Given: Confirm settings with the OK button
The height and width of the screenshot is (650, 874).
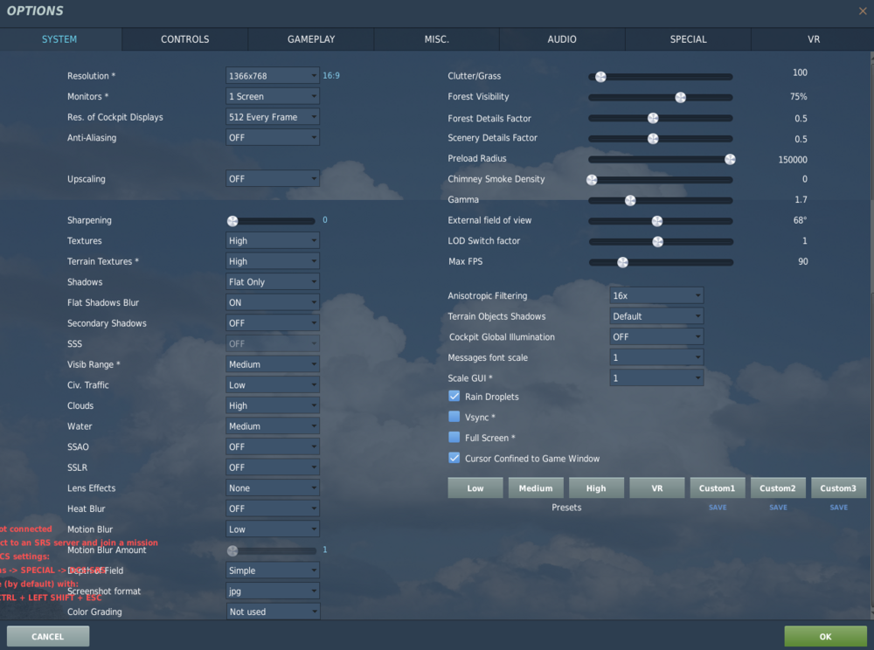Looking at the screenshot, I should click(x=826, y=636).
